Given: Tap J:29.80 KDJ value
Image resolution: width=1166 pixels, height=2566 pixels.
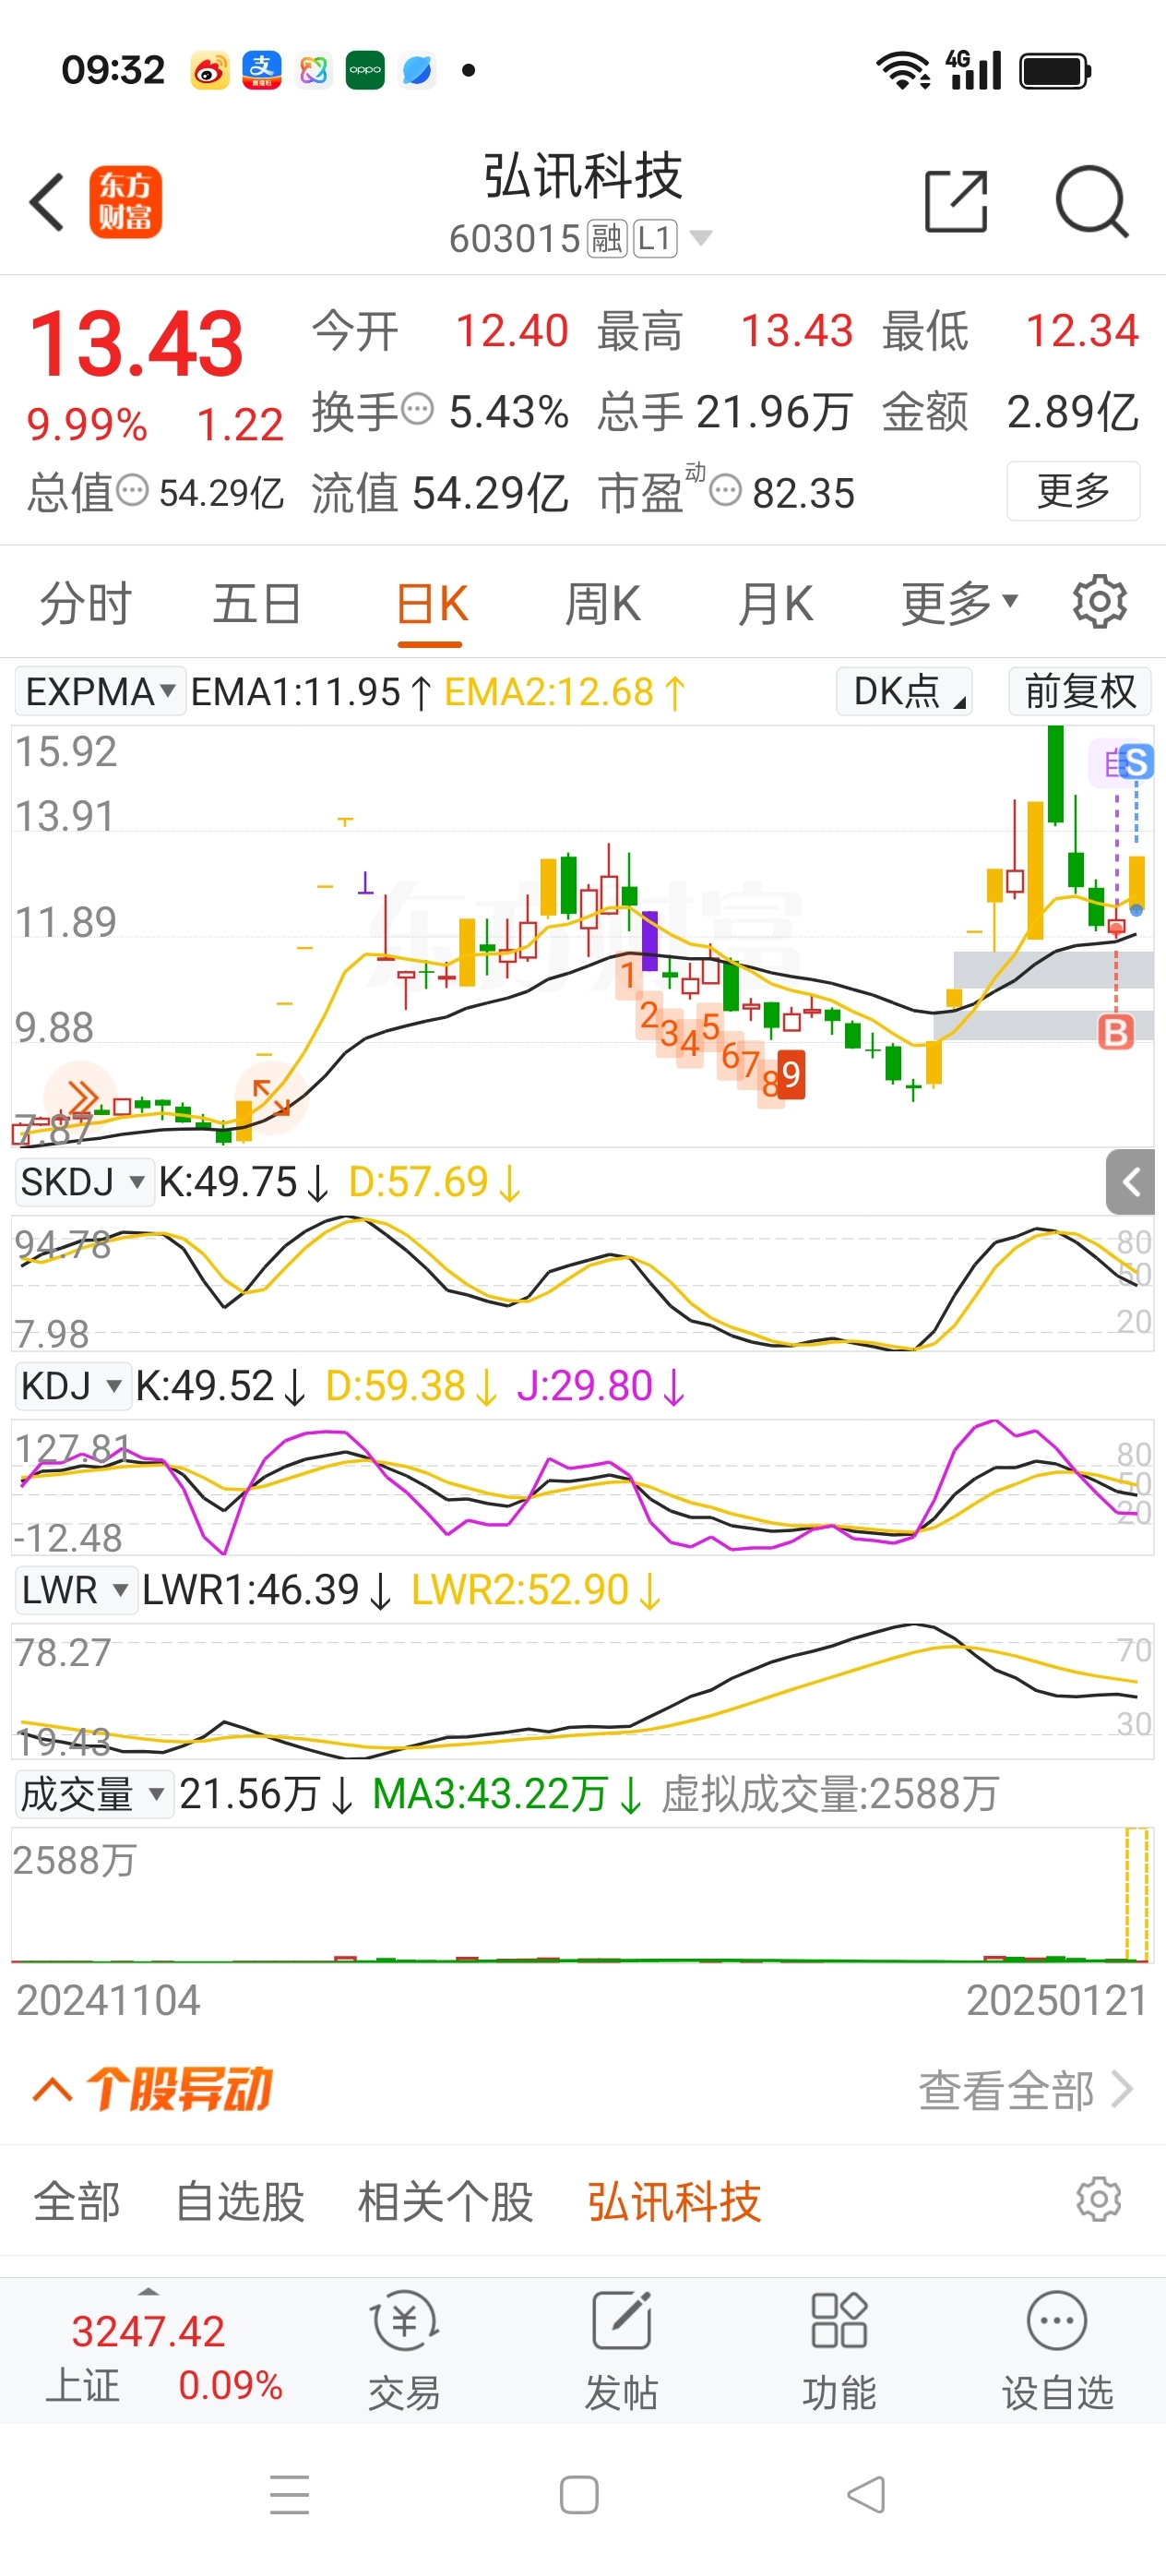Looking at the screenshot, I should coord(601,1385).
